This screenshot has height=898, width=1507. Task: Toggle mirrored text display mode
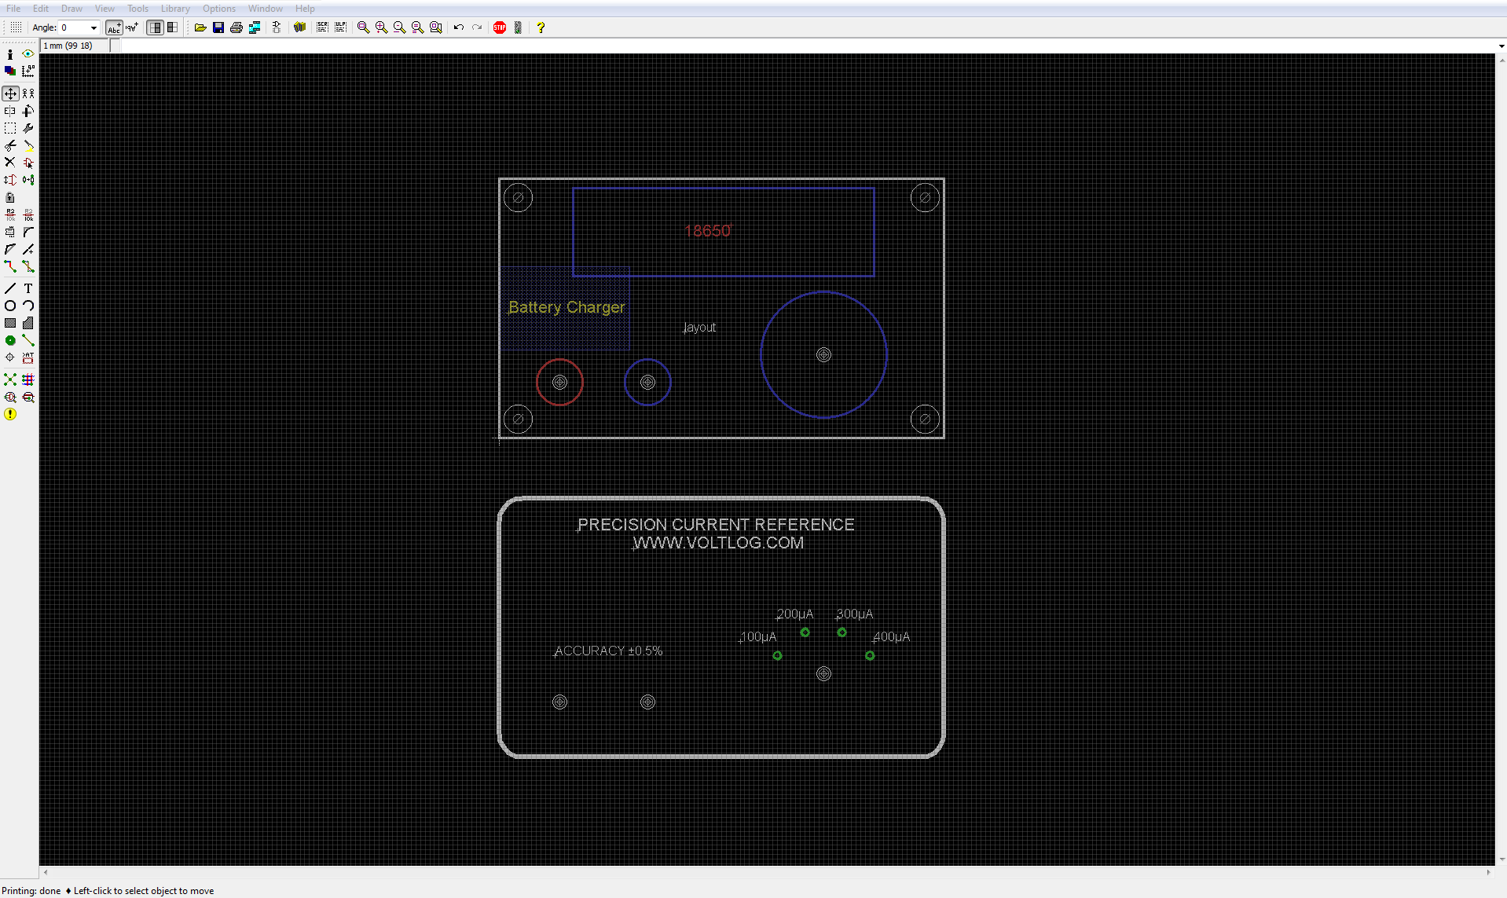(131, 28)
